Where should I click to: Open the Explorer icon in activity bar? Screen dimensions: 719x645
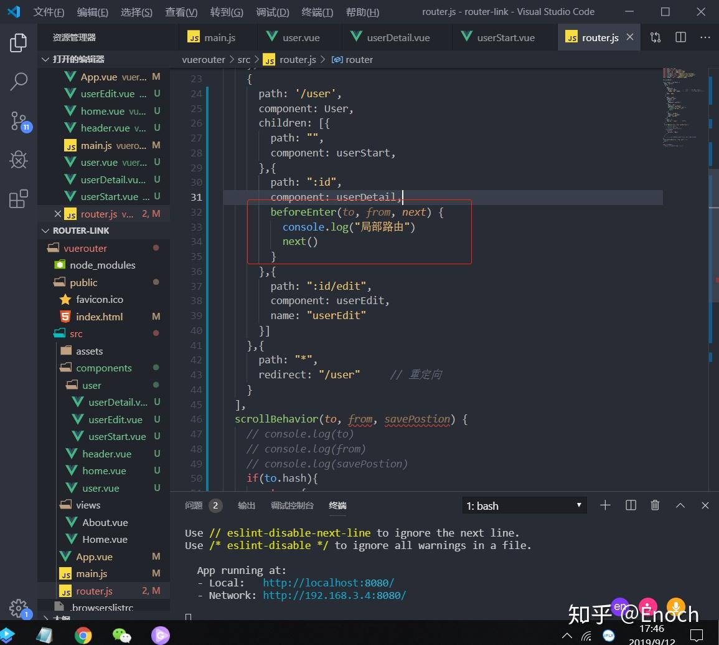[x=19, y=43]
